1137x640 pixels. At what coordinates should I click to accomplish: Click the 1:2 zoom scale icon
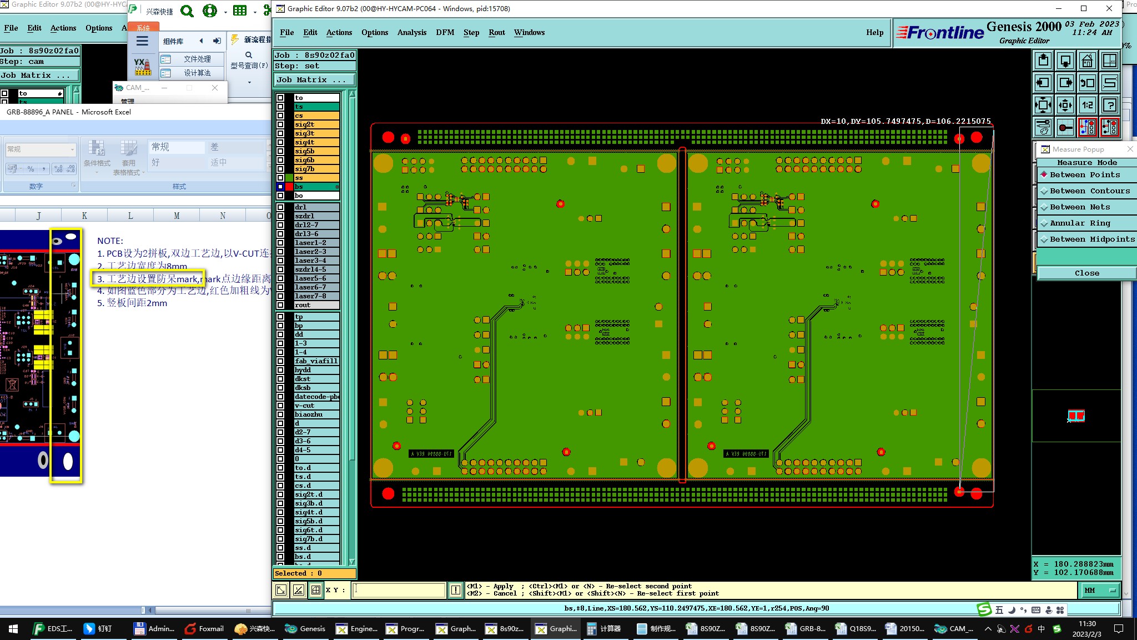click(x=1087, y=105)
